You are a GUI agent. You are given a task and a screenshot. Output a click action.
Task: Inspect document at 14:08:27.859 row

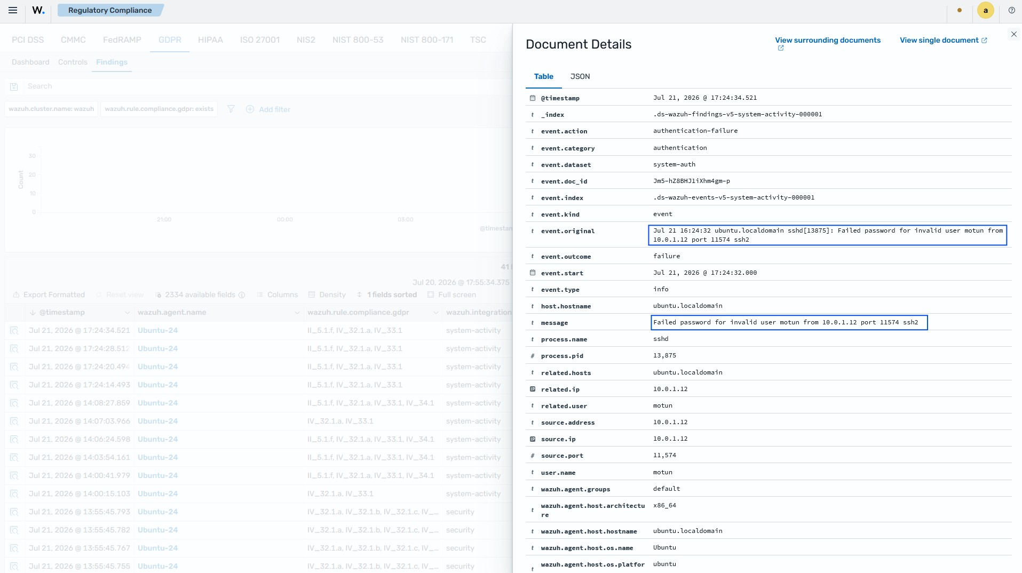tap(14, 403)
